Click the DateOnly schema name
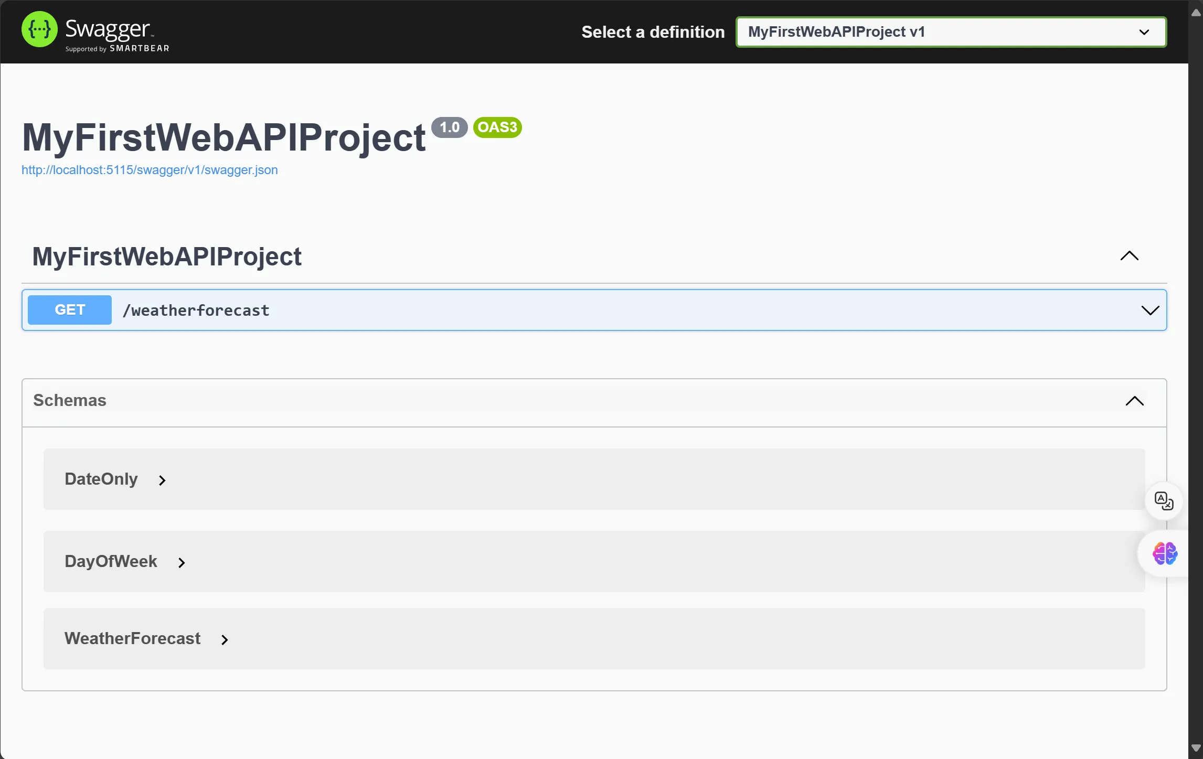 pos(101,479)
